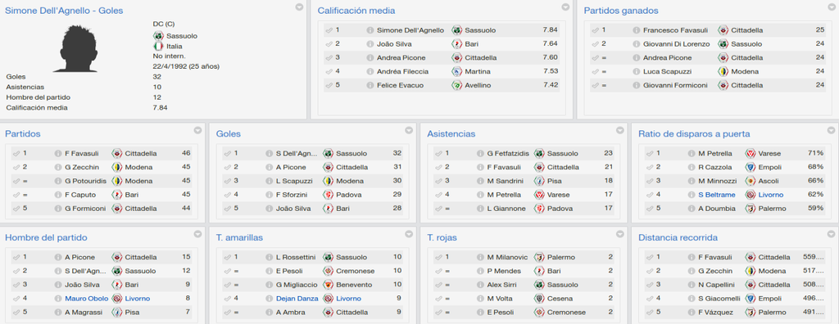This screenshot has height=324, width=839.
Task: Expand Distancia recorrida panel dropdown
Action: [831, 234]
